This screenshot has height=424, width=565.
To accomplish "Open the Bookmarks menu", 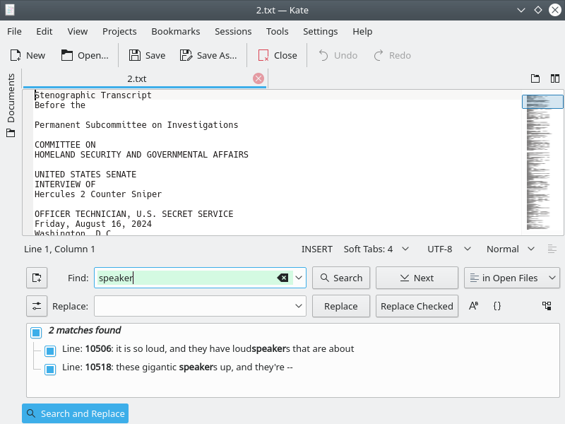I will pos(175,31).
